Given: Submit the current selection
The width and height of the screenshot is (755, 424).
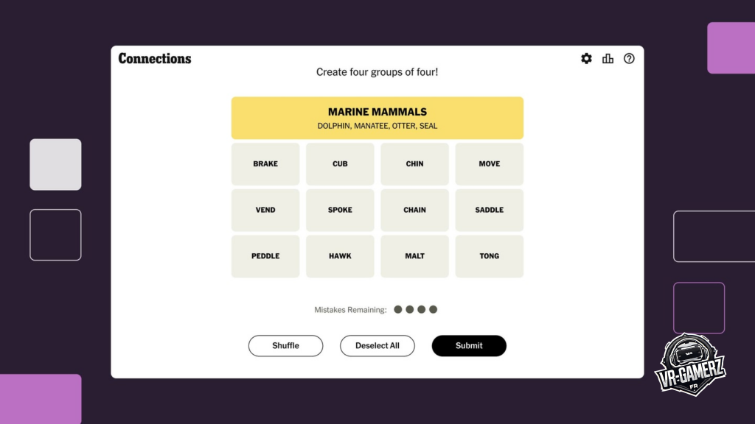Looking at the screenshot, I should click(x=469, y=346).
